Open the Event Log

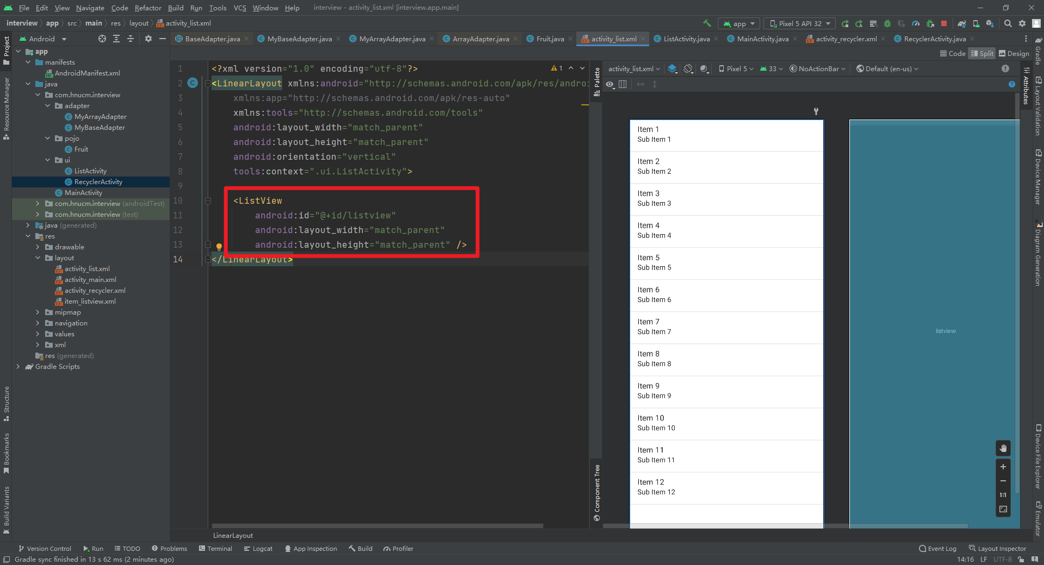[937, 549]
